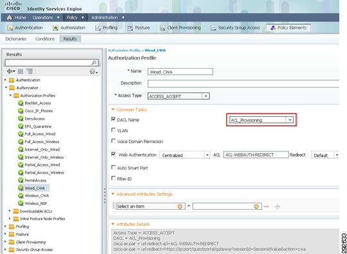Click the Cisco logo

(x=13, y=6)
